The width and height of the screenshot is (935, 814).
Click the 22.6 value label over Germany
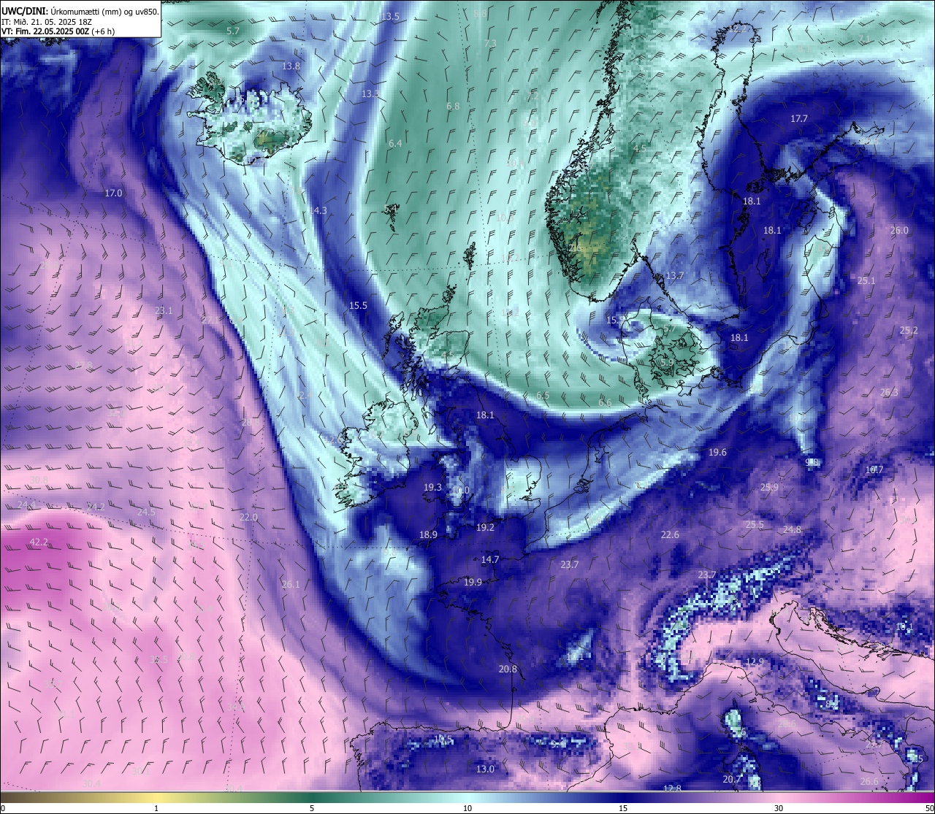(x=670, y=534)
